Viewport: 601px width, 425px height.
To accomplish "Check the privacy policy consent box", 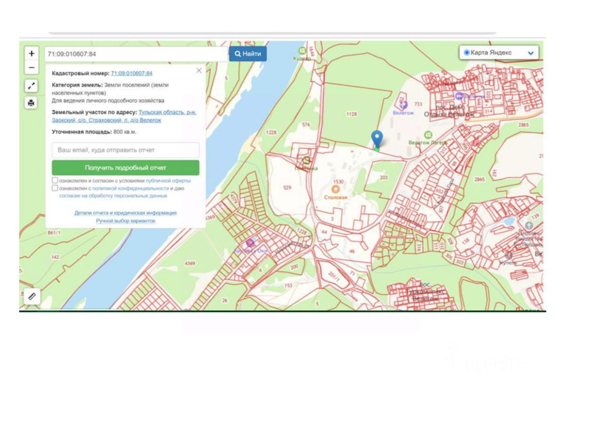I will [55, 188].
